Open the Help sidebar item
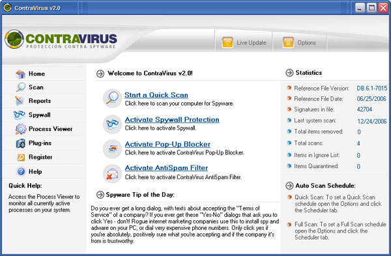Image resolution: width=391 pixels, height=256 pixels. coord(35,171)
